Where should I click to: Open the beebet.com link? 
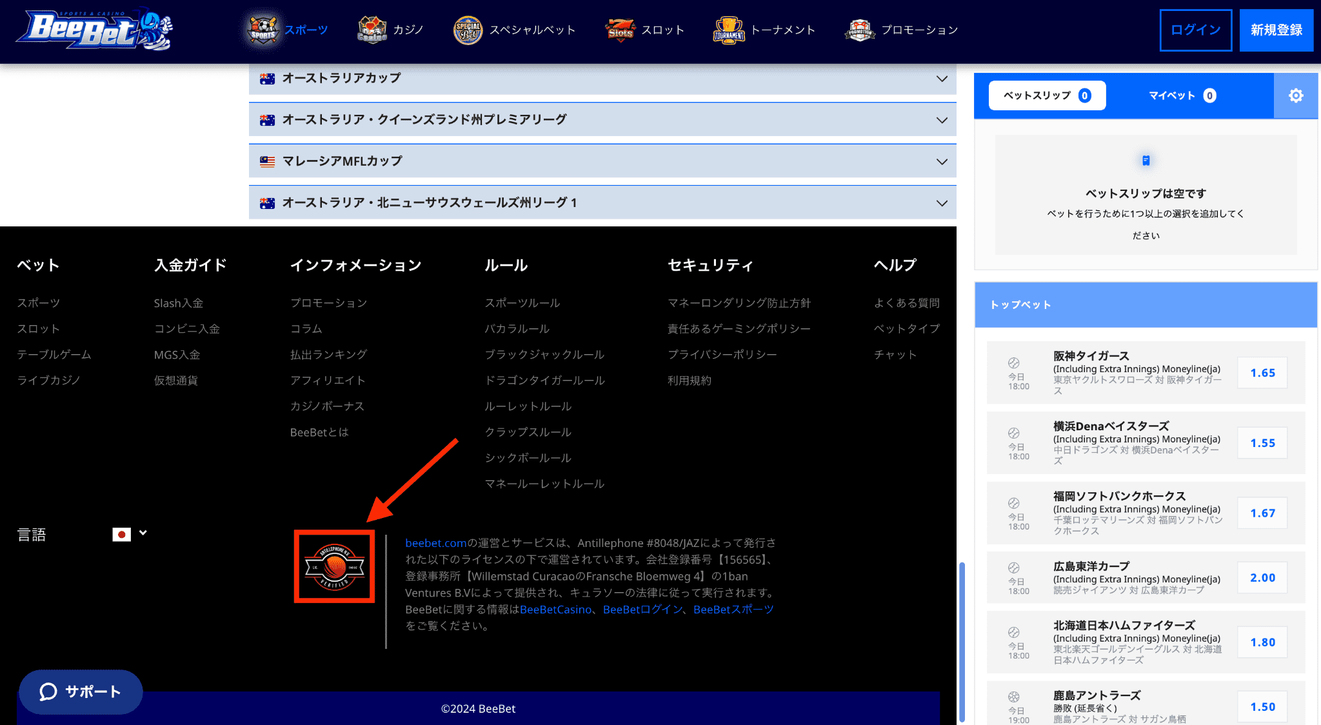(x=435, y=543)
